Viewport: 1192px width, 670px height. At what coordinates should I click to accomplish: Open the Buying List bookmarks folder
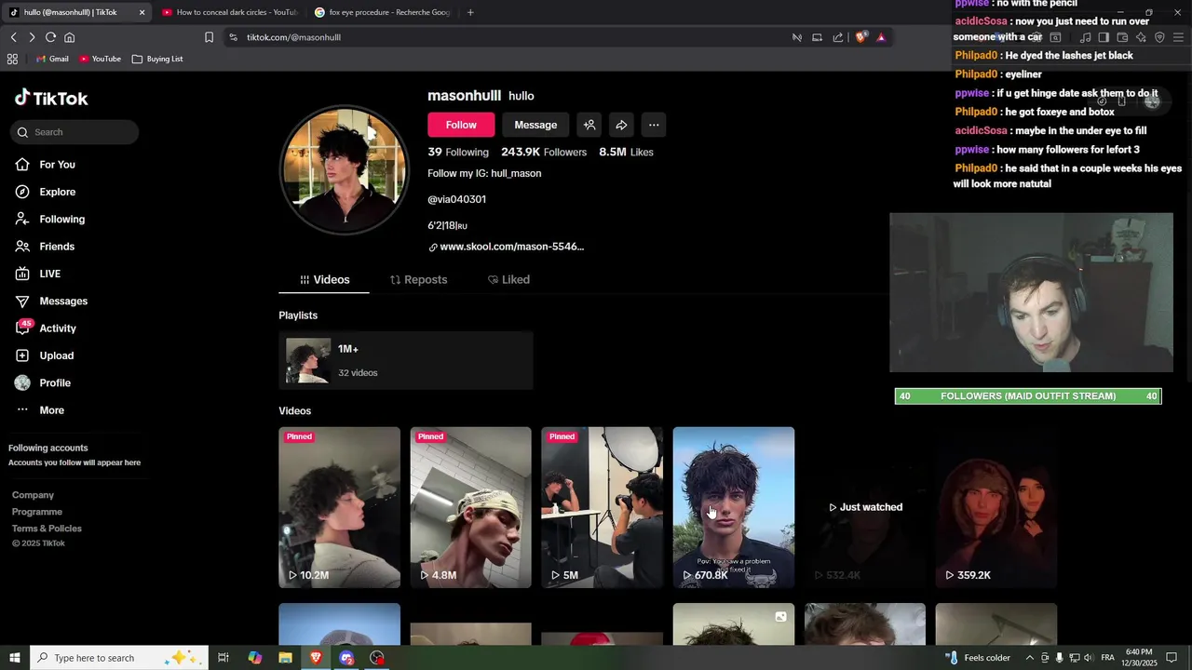157,59
